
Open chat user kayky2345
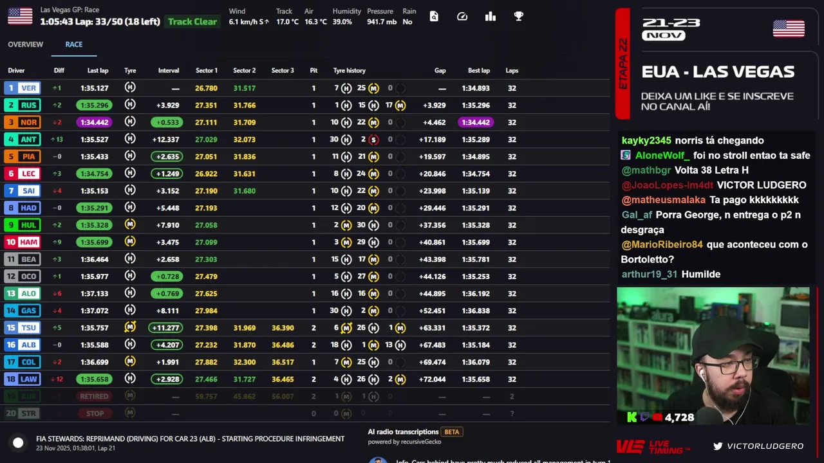click(x=646, y=140)
